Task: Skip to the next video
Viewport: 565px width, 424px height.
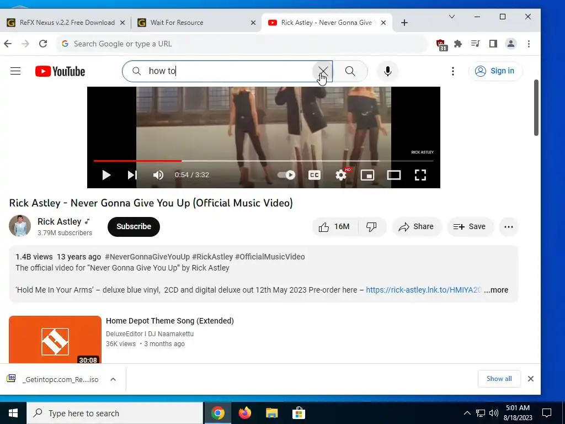Action: click(x=132, y=175)
